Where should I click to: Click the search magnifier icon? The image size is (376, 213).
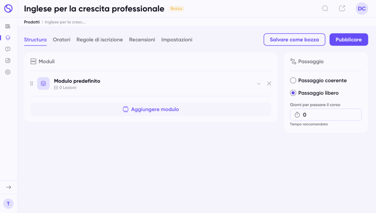coord(325,8)
